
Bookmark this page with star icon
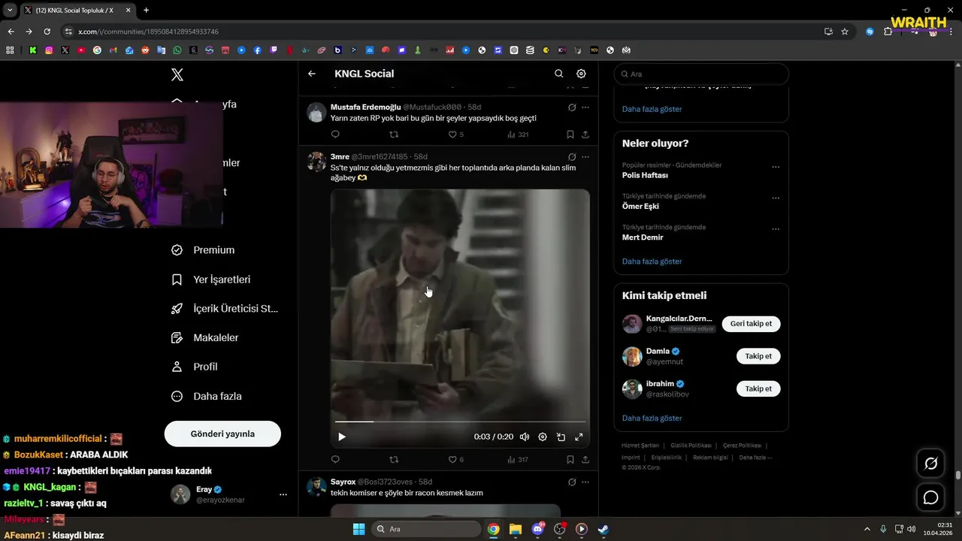point(845,32)
